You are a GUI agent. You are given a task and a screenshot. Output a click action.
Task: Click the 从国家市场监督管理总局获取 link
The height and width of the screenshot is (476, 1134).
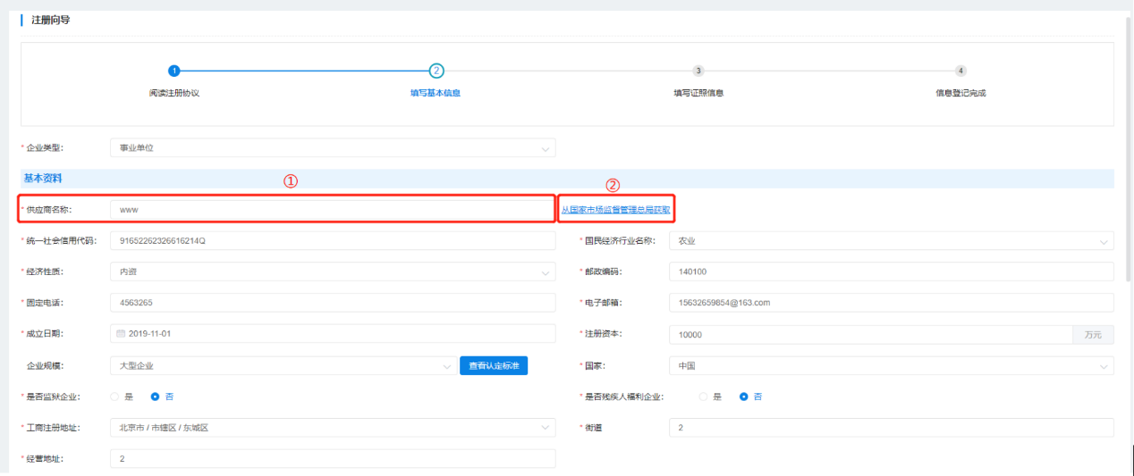coord(615,210)
